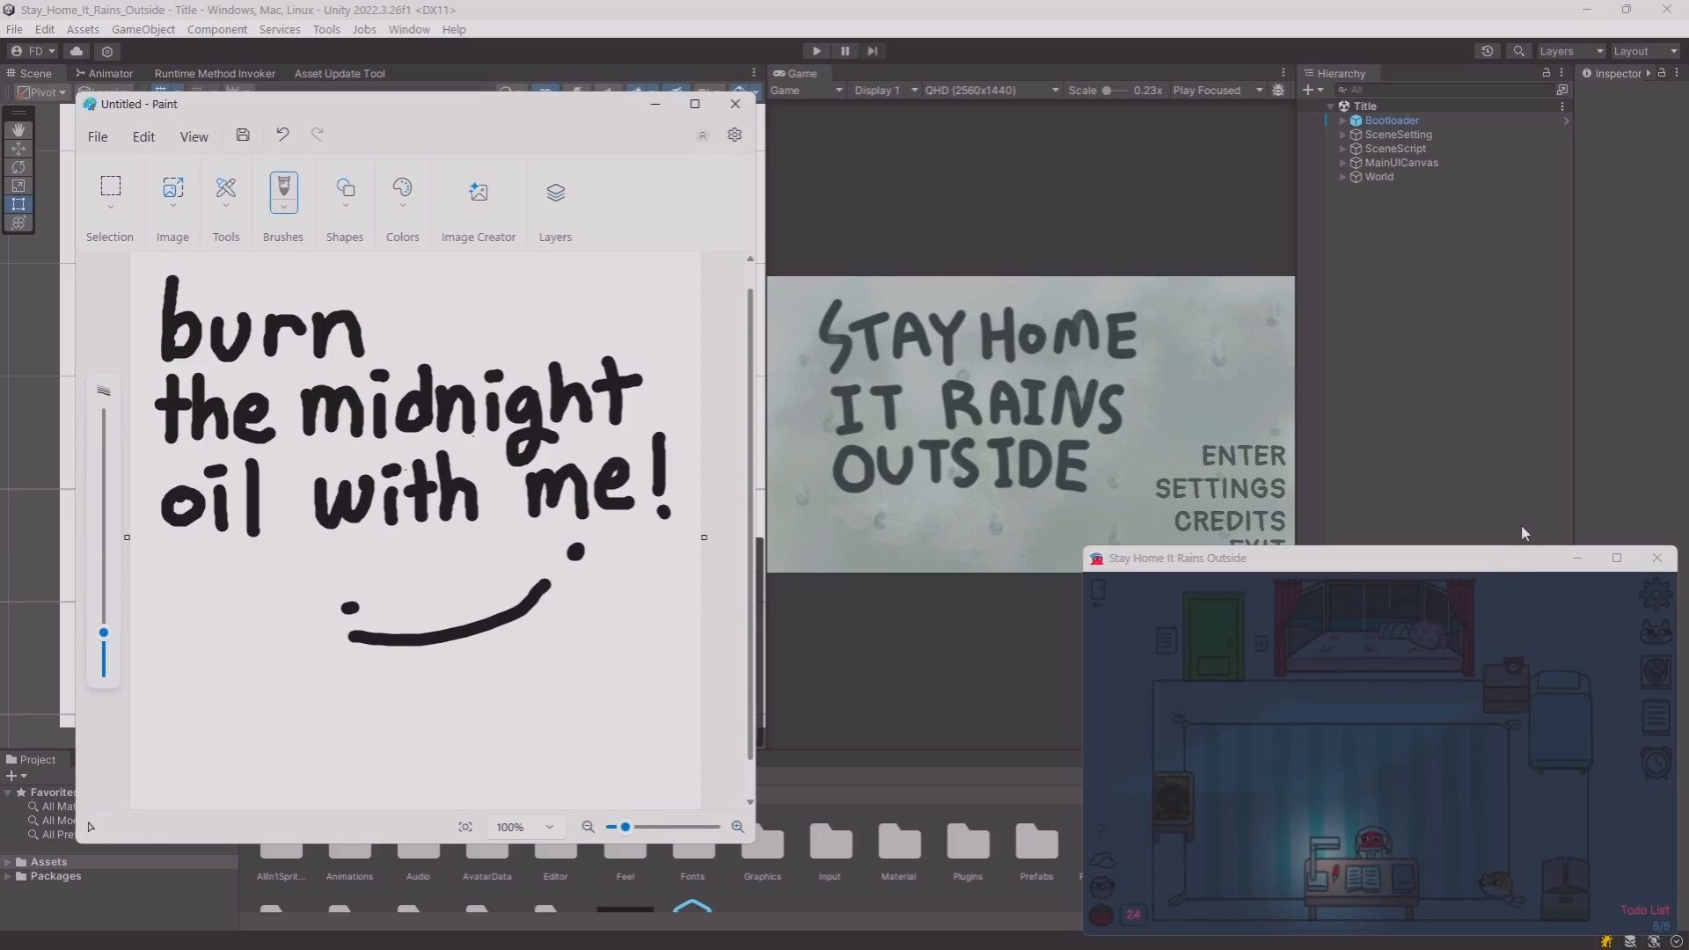1689x950 pixels.
Task: Open the Layers panel in Paint
Action: (555, 193)
